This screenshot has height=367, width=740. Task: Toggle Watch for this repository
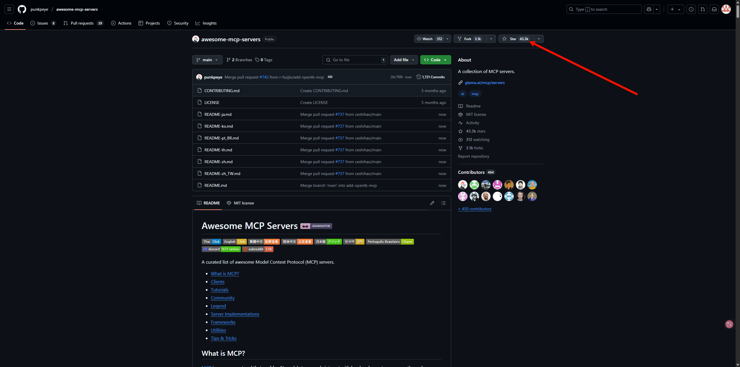tap(429, 39)
